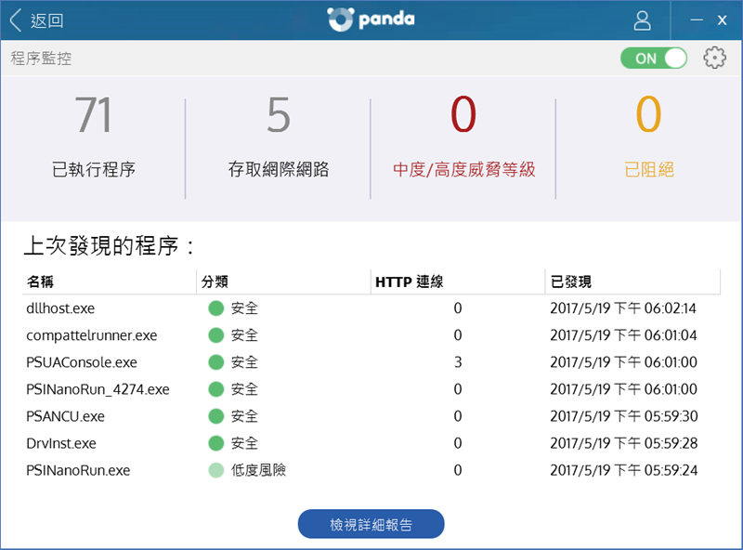This screenshot has width=743, height=550.
Task: Click low-risk status dot for PSINanoRun.exe
Action: click(x=216, y=470)
